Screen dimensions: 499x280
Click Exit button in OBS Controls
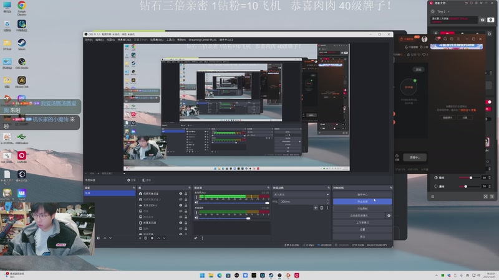pos(362,236)
